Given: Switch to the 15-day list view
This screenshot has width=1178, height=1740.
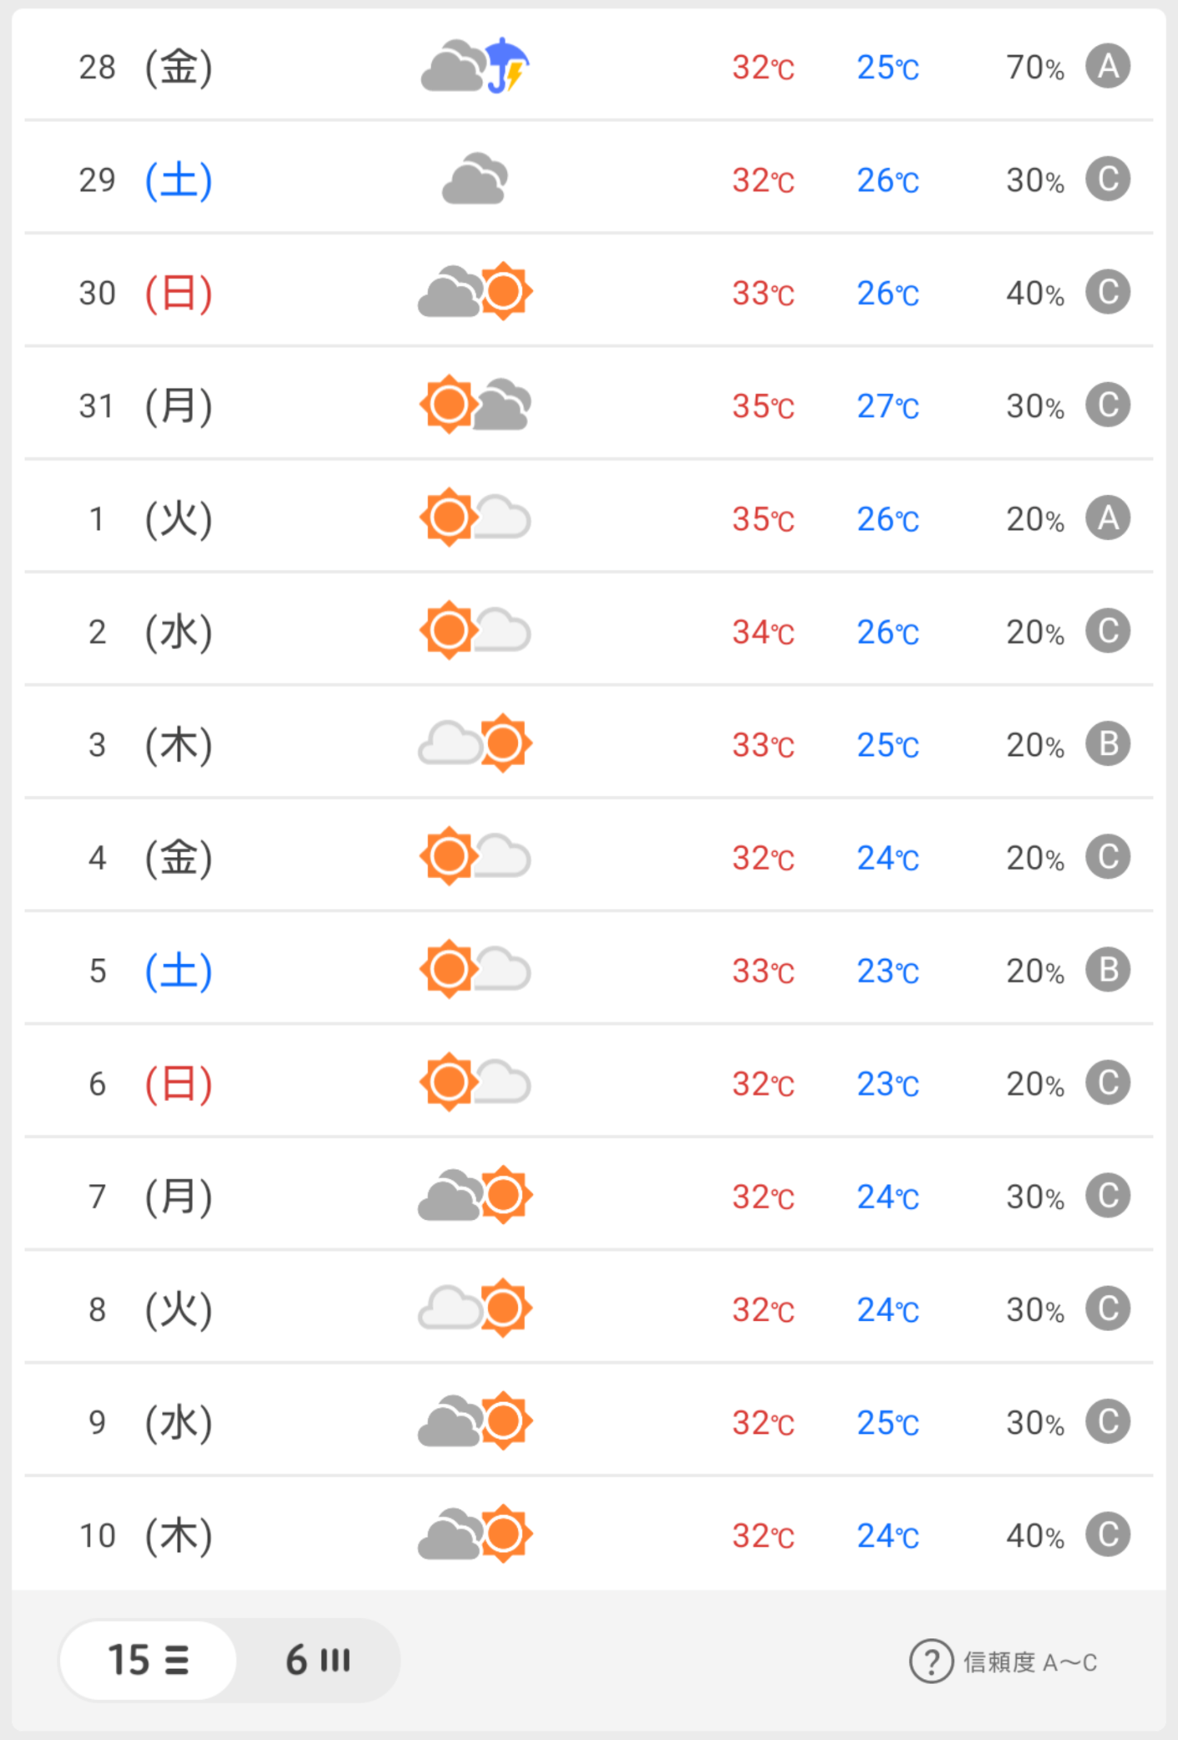Looking at the screenshot, I should (148, 1660).
